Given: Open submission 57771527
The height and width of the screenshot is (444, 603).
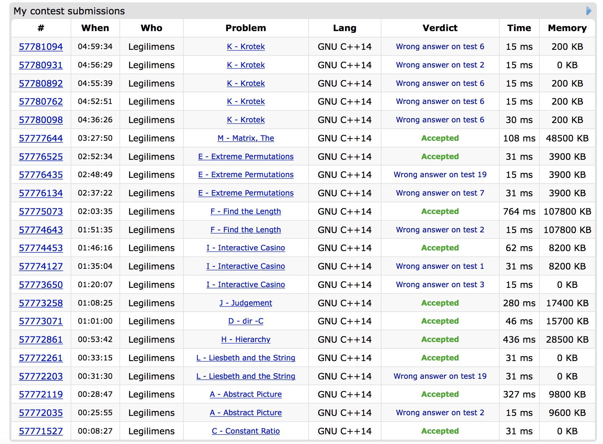Looking at the screenshot, I should click(41, 431).
